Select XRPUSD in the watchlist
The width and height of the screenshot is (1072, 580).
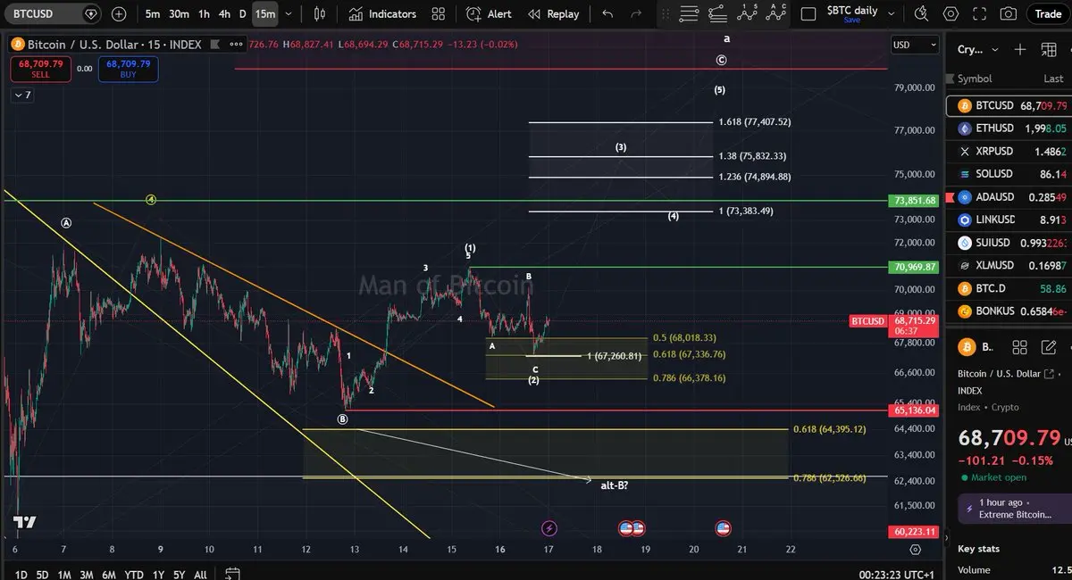[x=1009, y=152]
